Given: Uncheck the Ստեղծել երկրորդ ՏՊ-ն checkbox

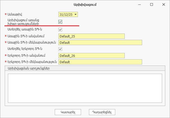Looking at the screenshot, I should 60,49.
